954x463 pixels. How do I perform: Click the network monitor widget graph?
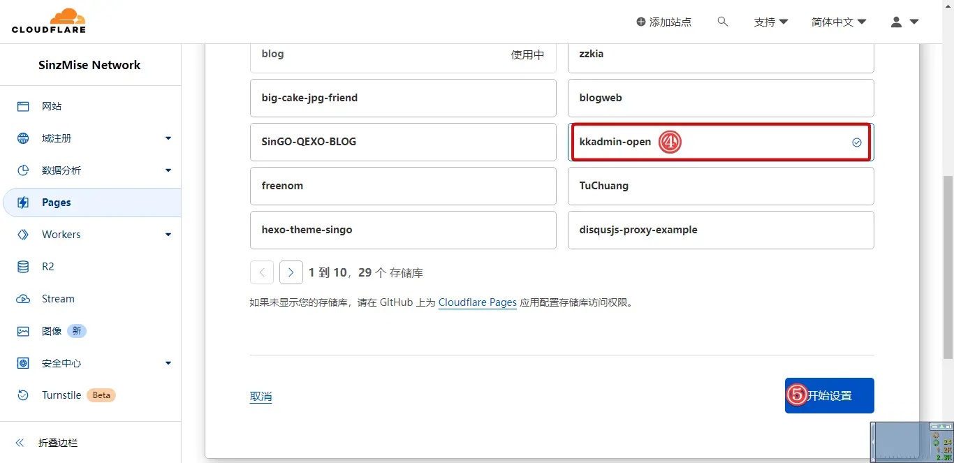tap(902, 442)
